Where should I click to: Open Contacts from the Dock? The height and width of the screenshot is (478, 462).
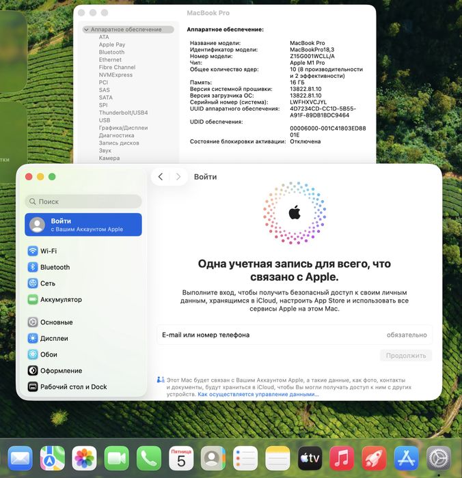pos(213,458)
